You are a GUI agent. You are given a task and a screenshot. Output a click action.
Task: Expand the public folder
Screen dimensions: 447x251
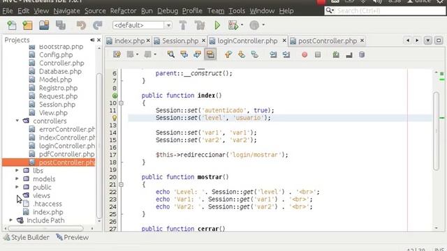pyautogui.click(x=17, y=187)
